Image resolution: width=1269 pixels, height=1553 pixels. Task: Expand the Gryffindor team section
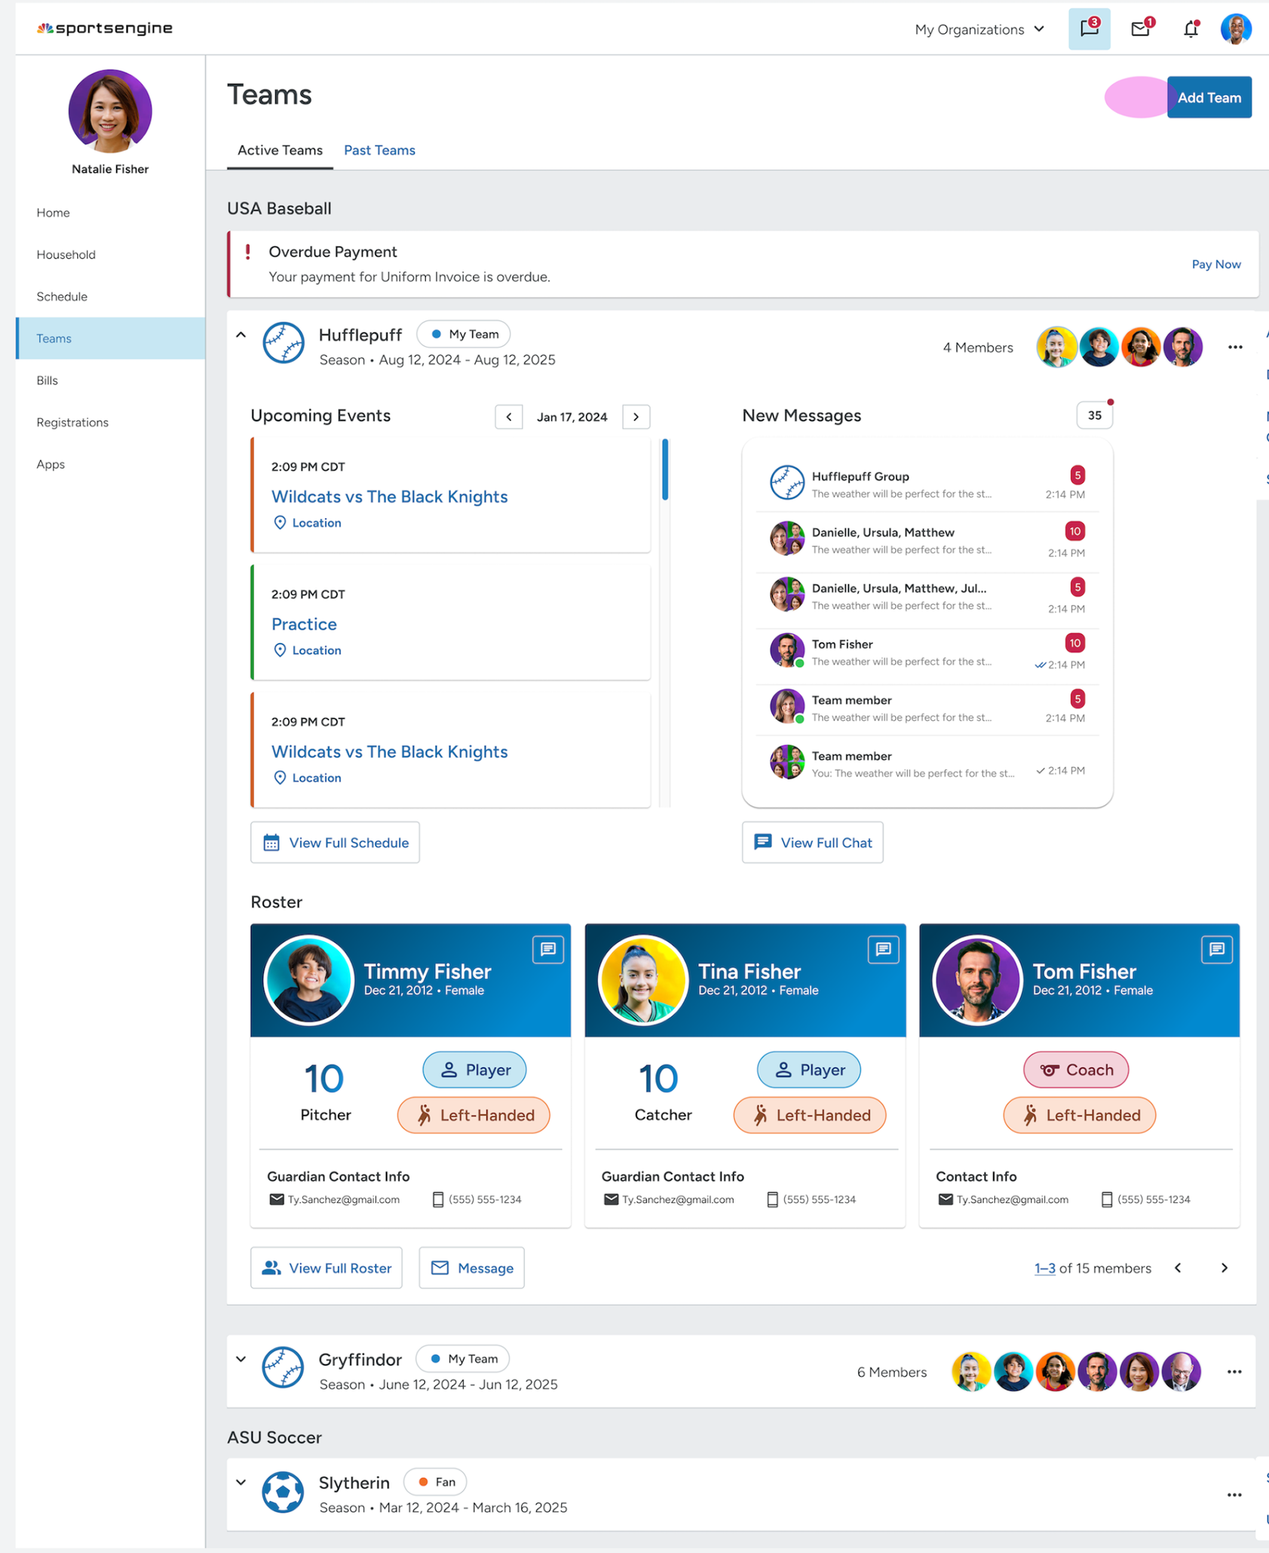click(x=241, y=1359)
